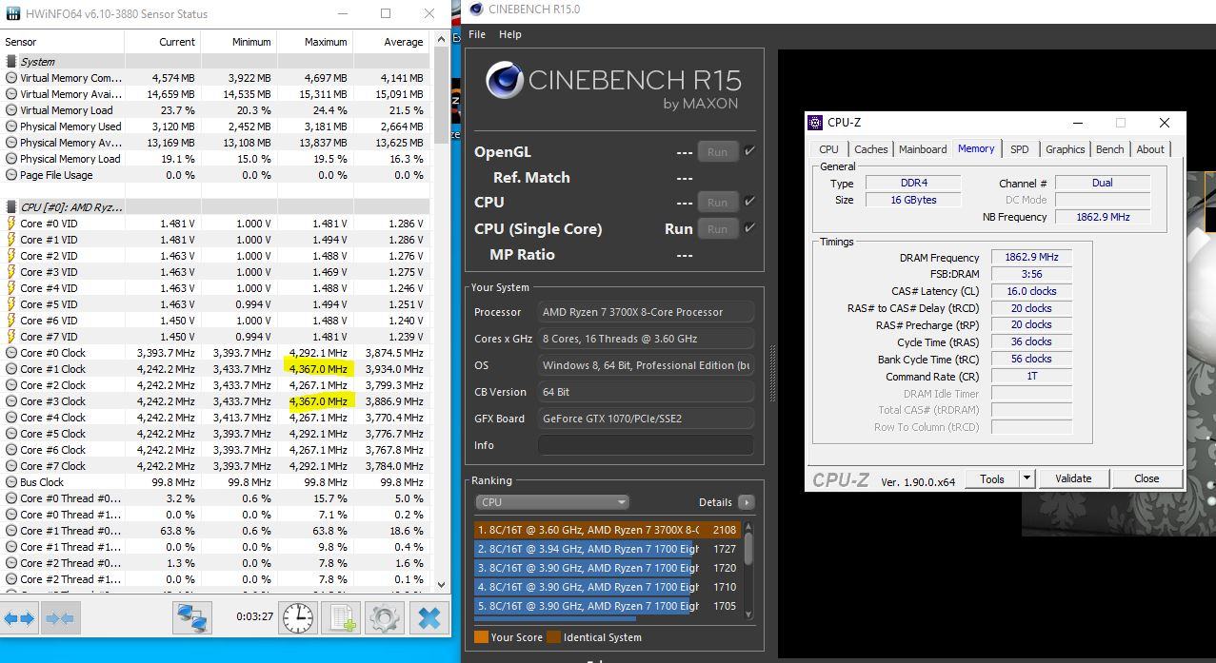Click orange Your Score legend swatch
1216x663 pixels.
481,637
